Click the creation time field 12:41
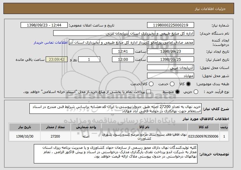241x170 pixels. point(123,51)
